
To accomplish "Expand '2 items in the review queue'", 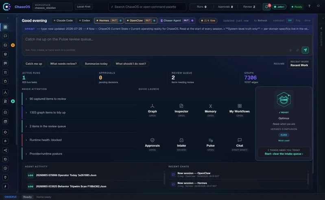I will [x=79, y=126].
